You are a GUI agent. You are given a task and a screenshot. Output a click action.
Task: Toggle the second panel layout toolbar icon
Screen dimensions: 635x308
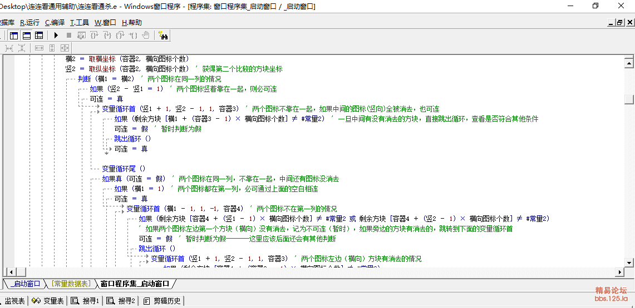click(x=27, y=36)
